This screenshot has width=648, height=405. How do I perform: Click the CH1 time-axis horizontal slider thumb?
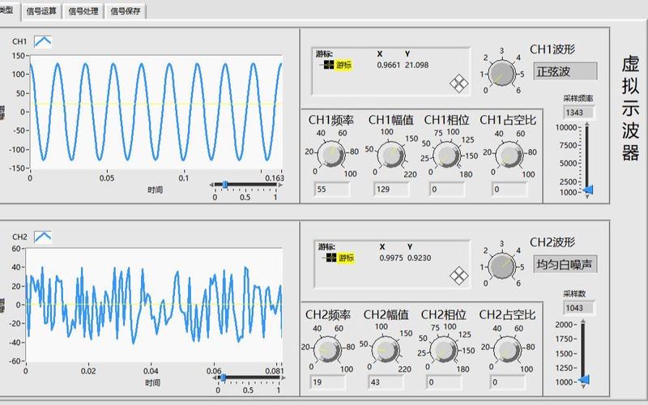click(225, 185)
